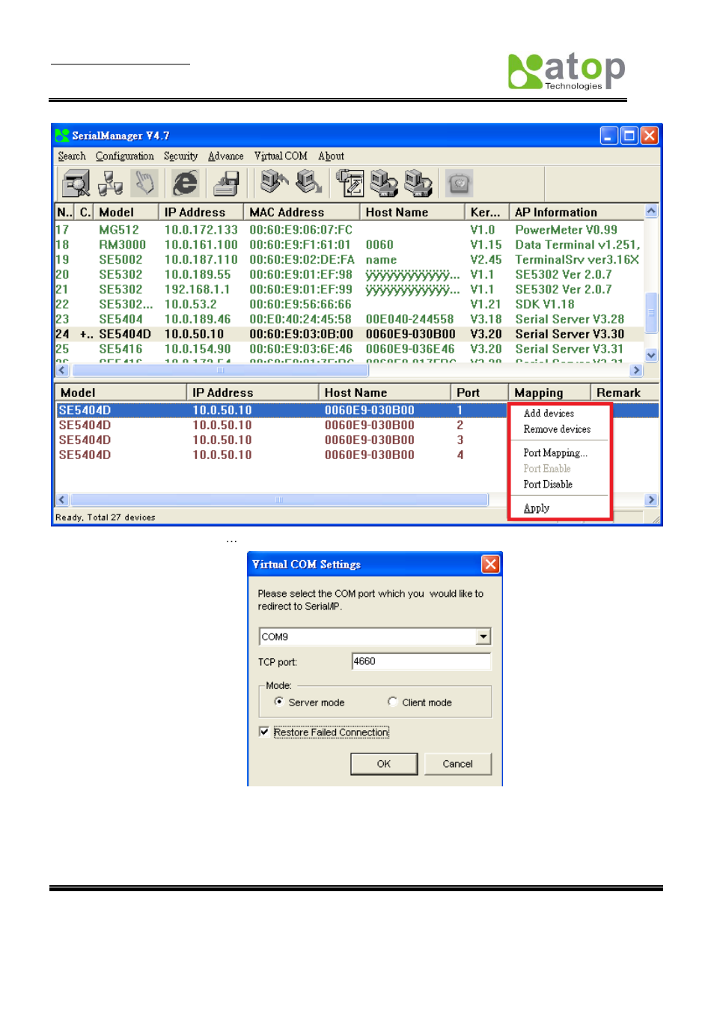Sort device list by Model column header

[126, 212]
